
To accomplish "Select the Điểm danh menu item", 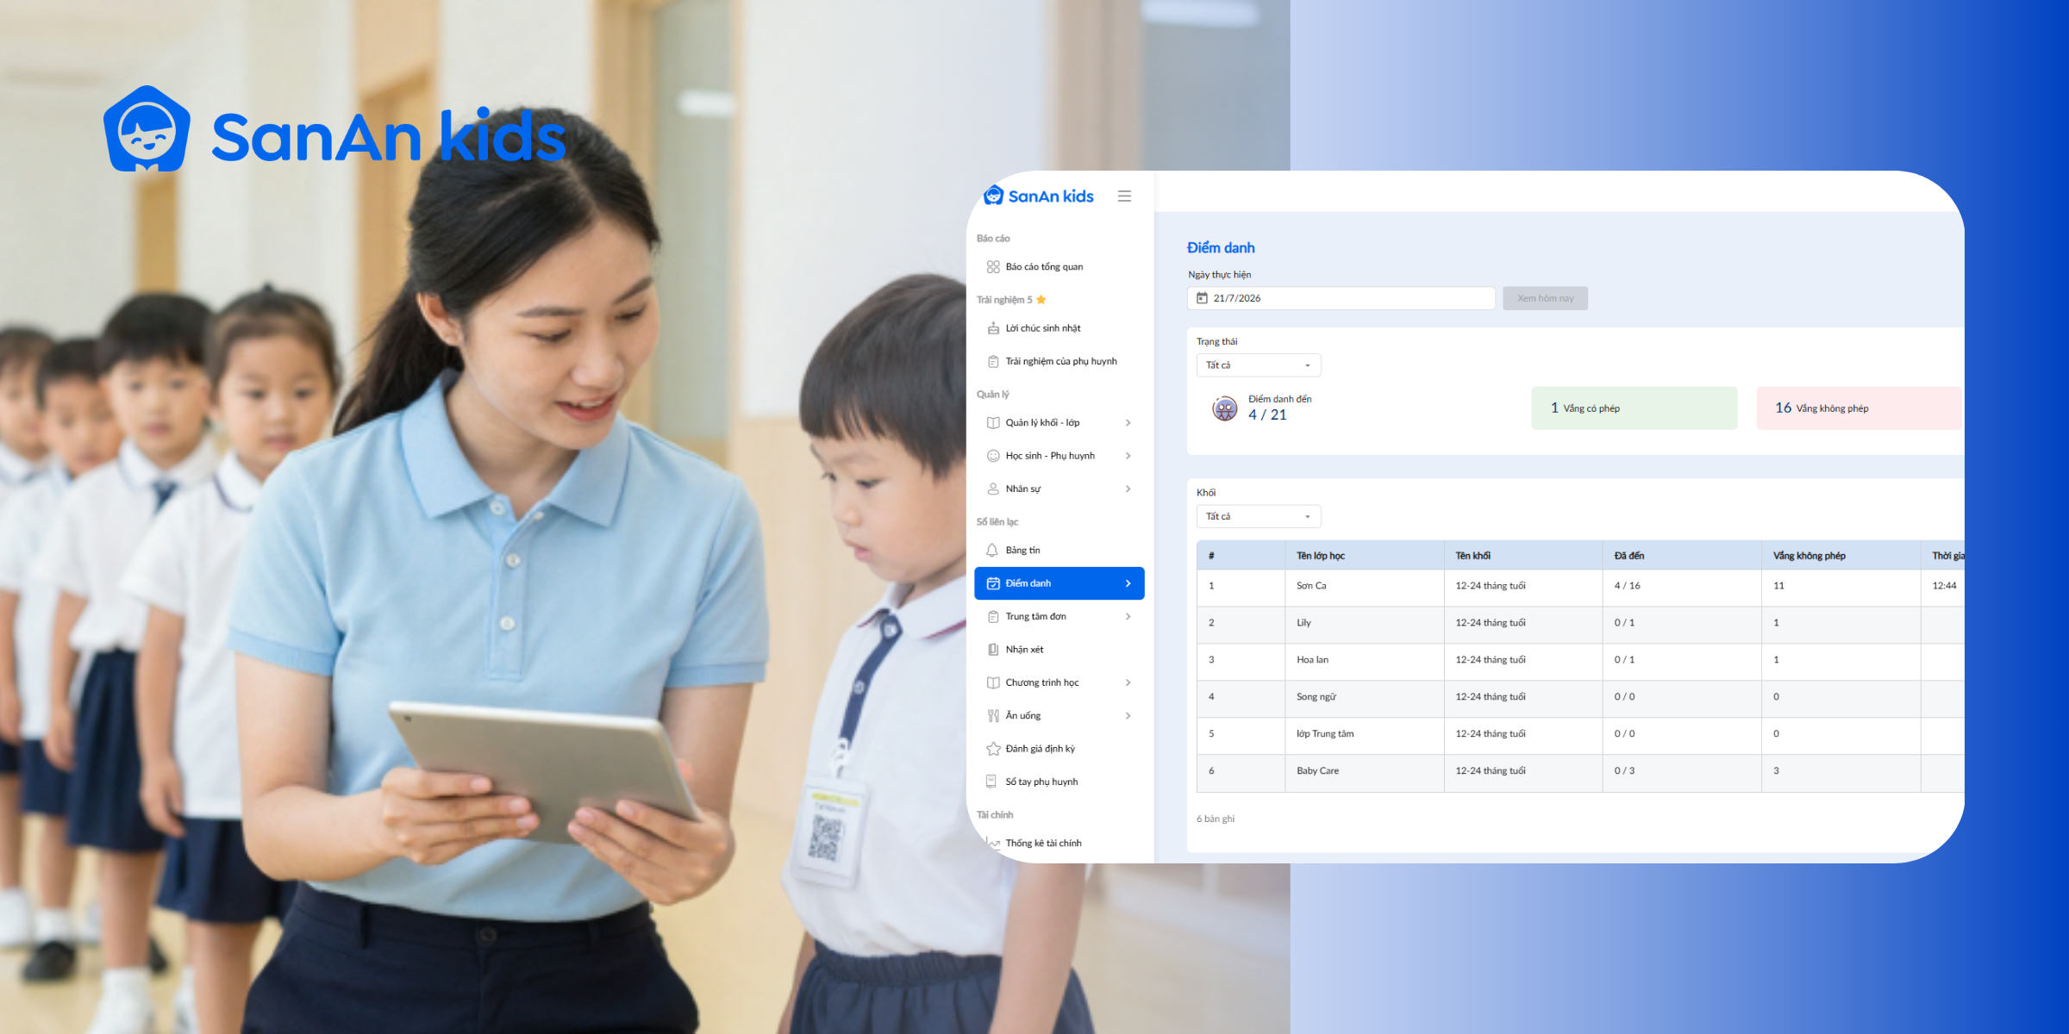I will point(1060,583).
